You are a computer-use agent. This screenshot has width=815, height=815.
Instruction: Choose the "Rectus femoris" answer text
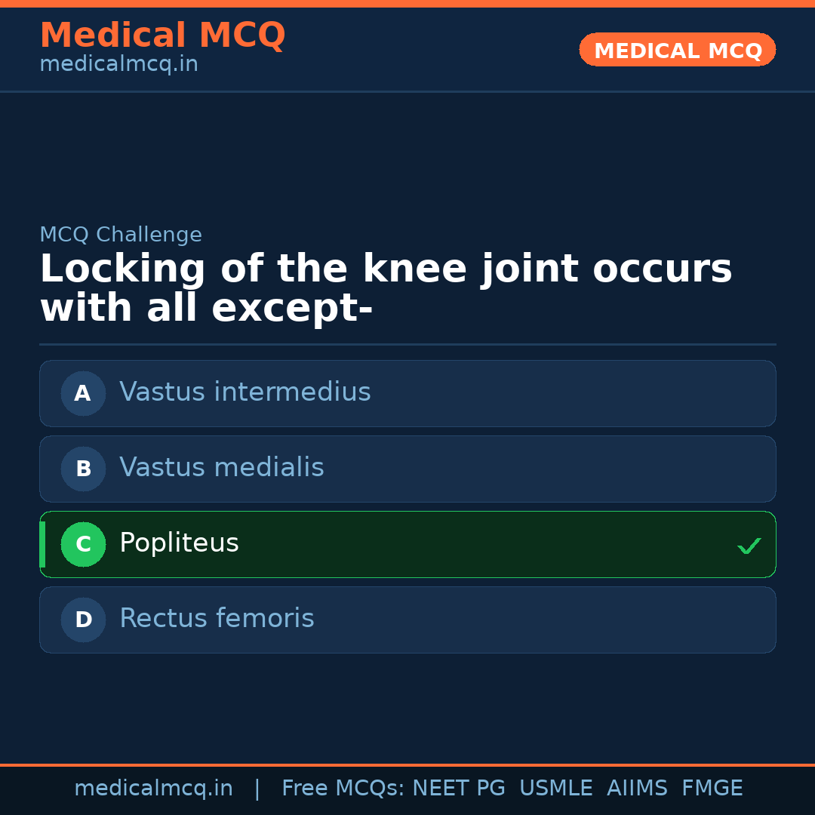tap(217, 619)
